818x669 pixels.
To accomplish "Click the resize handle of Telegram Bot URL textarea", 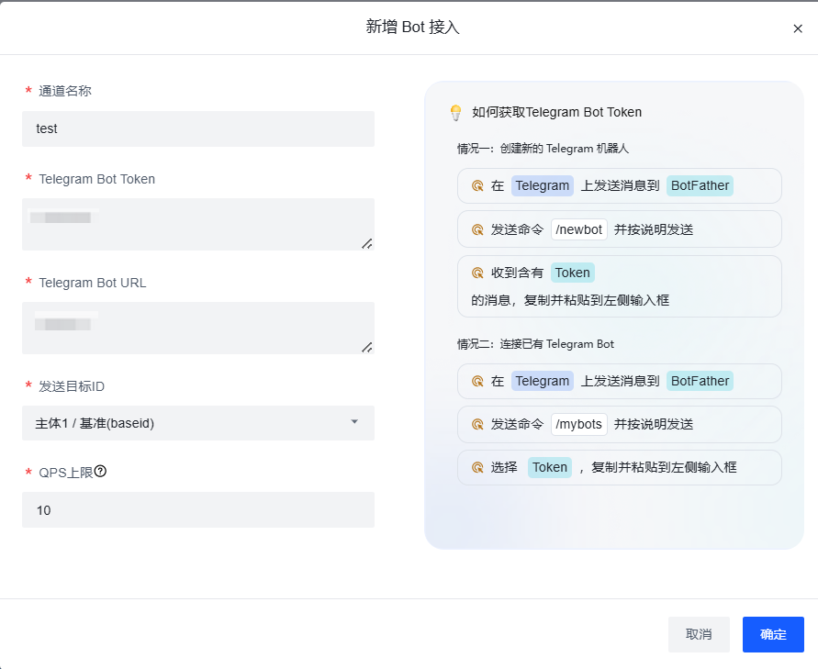I will (x=367, y=347).
